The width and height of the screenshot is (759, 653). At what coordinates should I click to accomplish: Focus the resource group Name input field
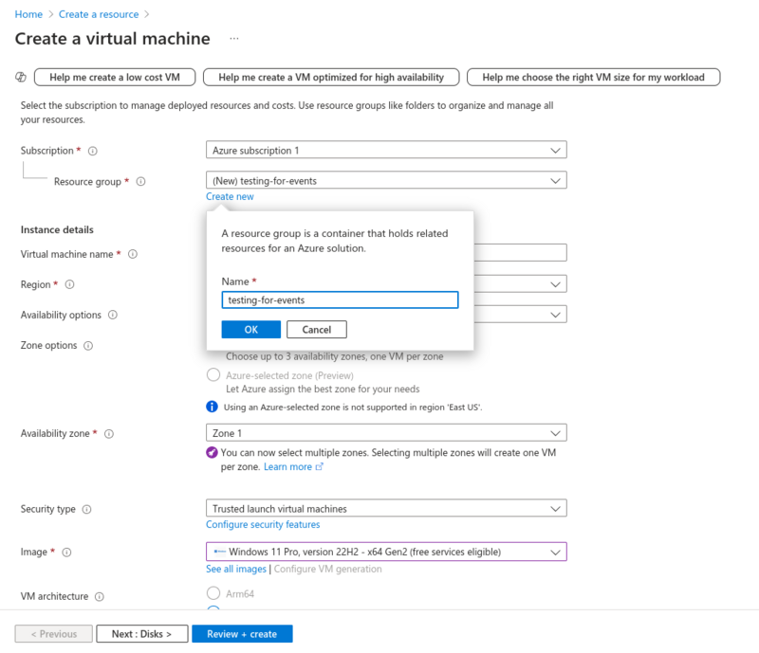pyautogui.click(x=340, y=299)
